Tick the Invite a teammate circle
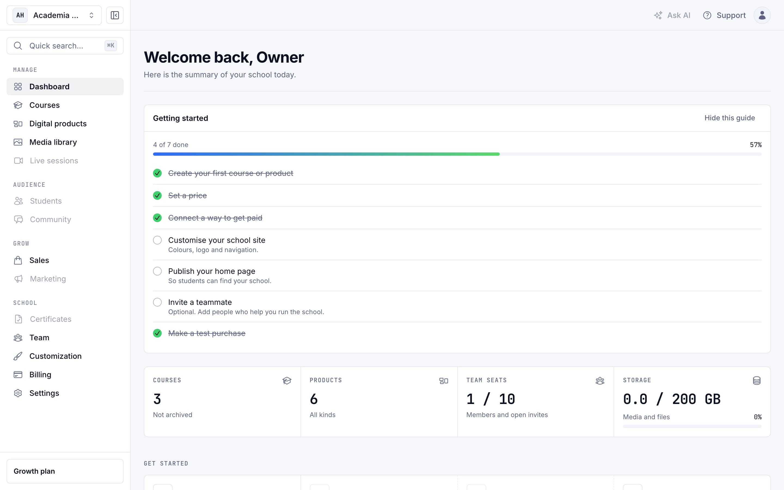The image size is (784, 490). pos(157,302)
